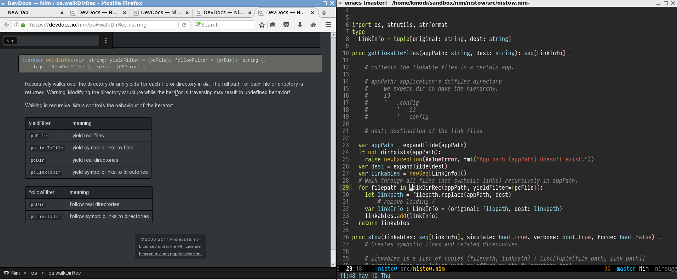Click 'yield symbolic links to directories' cell
Image resolution: width=677 pixels, height=280 pixels.
110,172
